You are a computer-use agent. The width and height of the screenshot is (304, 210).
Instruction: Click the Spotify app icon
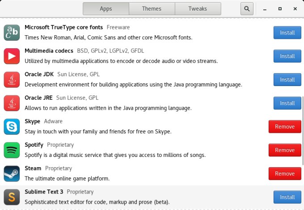pyautogui.click(x=11, y=150)
